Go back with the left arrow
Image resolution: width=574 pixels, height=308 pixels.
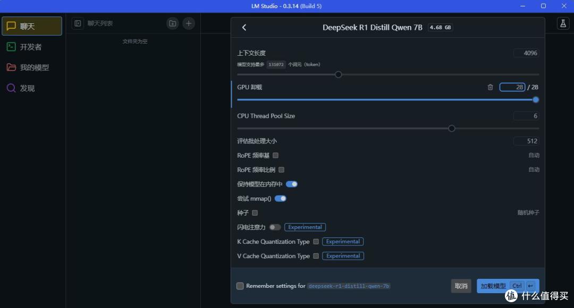click(244, 28)
